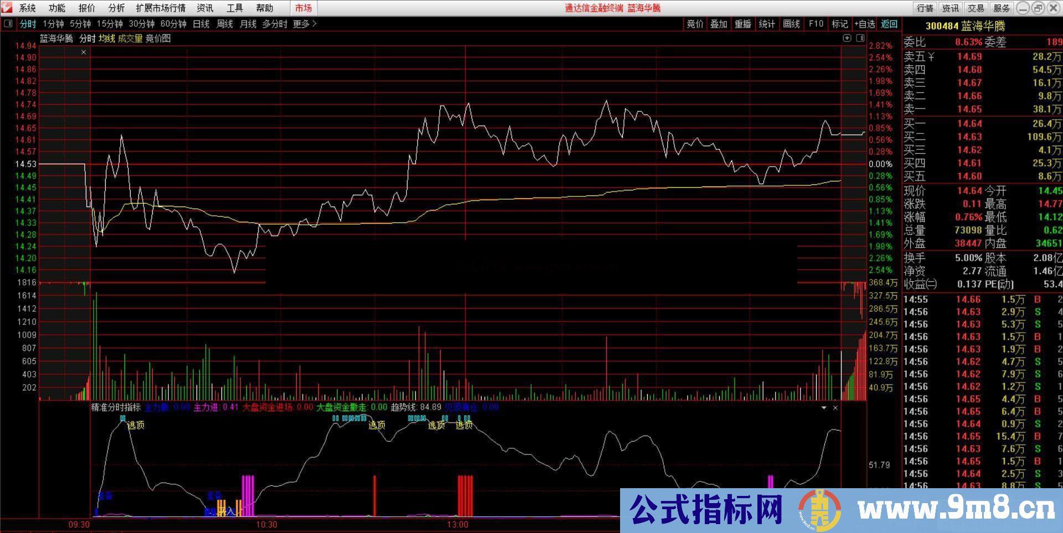Minimize the application window
The height and width of the screenshot is (533, 1063).
pos(1023,8)
